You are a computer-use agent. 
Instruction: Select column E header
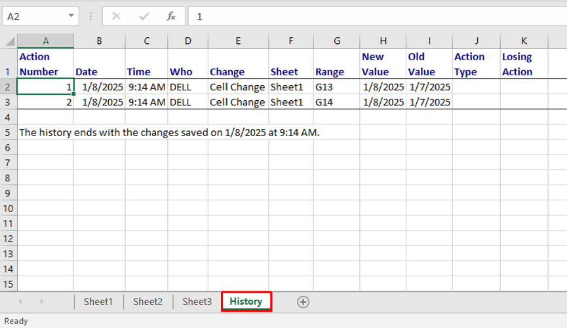click(239, 41)
